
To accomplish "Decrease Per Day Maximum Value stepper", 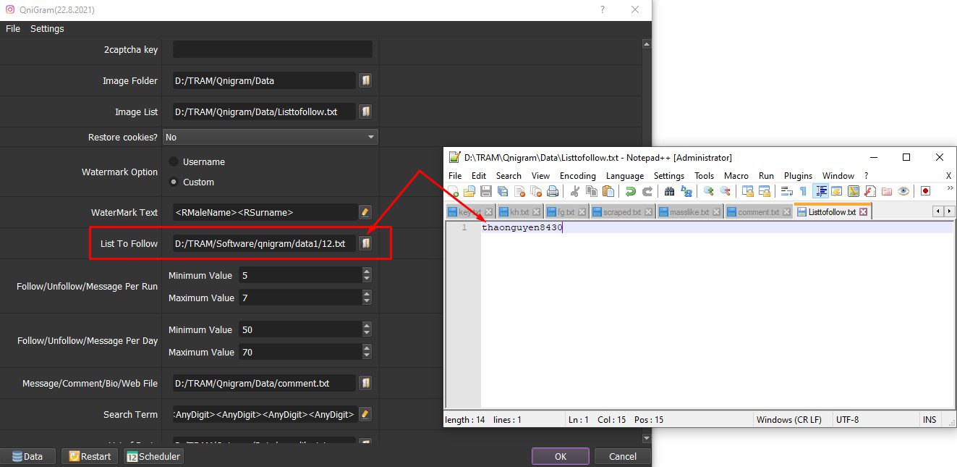I will pos(367,355).
